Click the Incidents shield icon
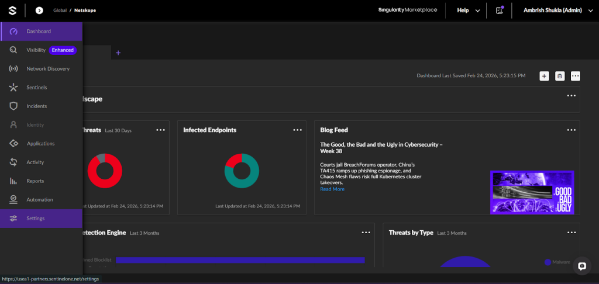The image size is (599, 284). pyautogui.click(x=13, y=106)
